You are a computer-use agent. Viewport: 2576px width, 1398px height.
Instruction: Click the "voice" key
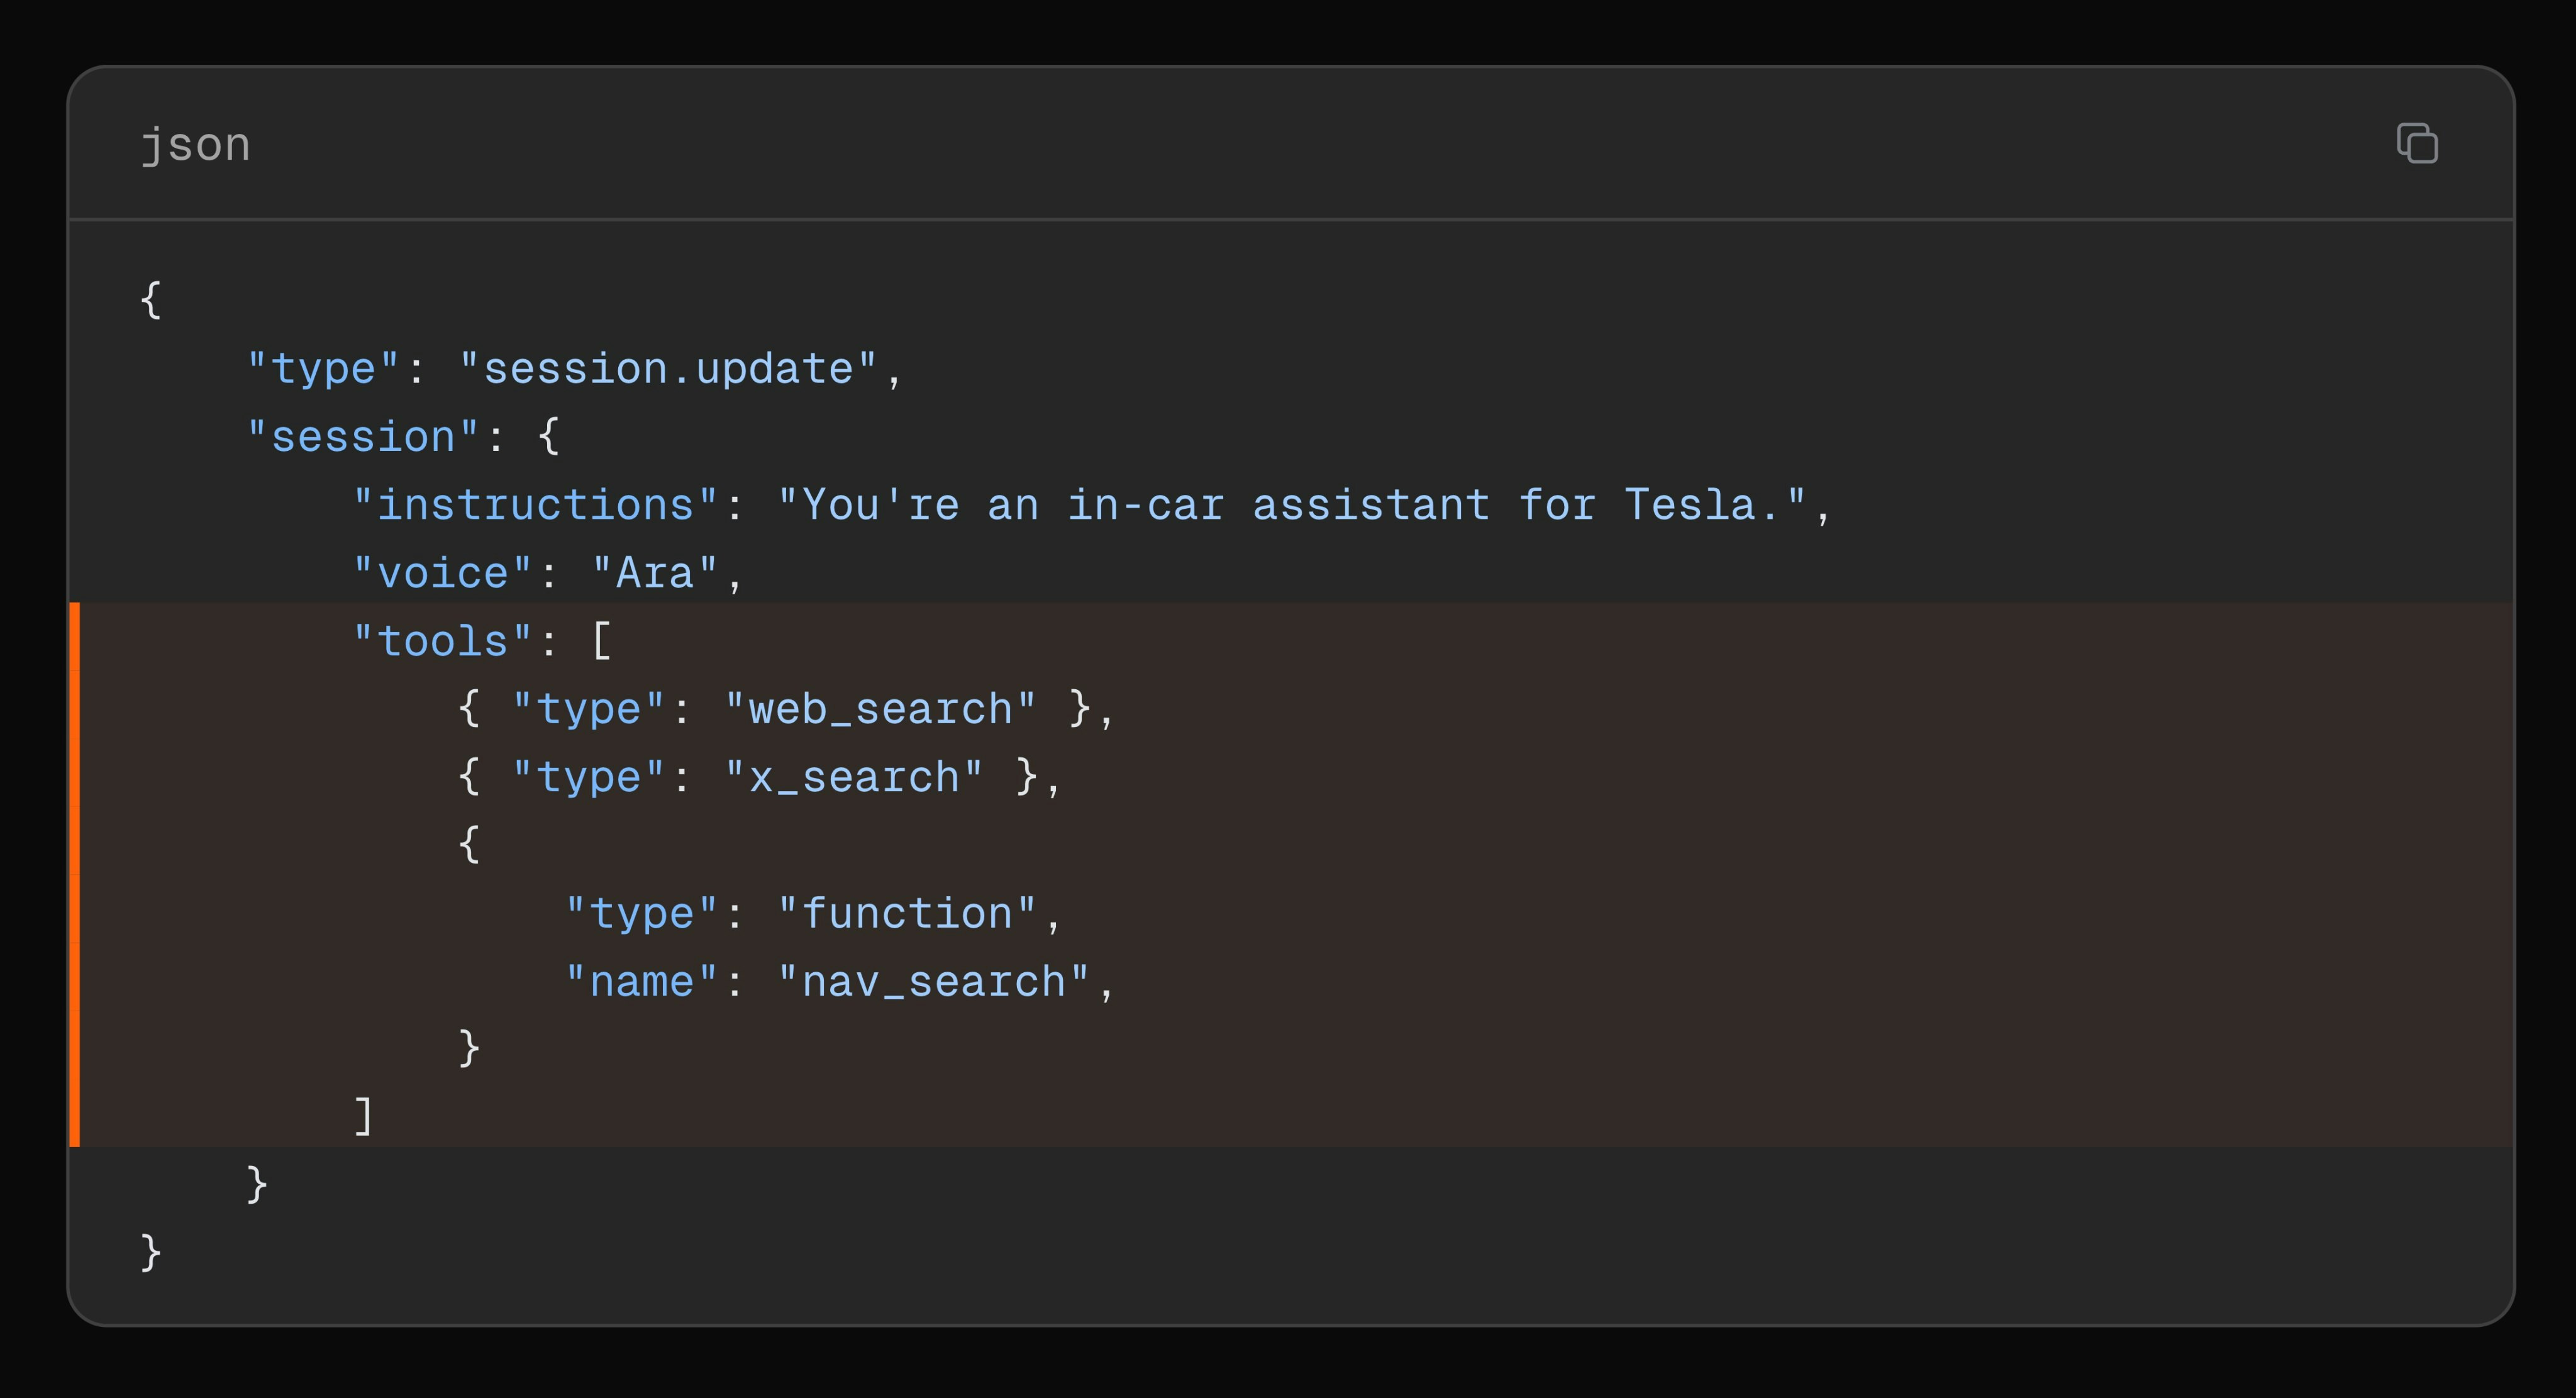[x=442, y=573]
